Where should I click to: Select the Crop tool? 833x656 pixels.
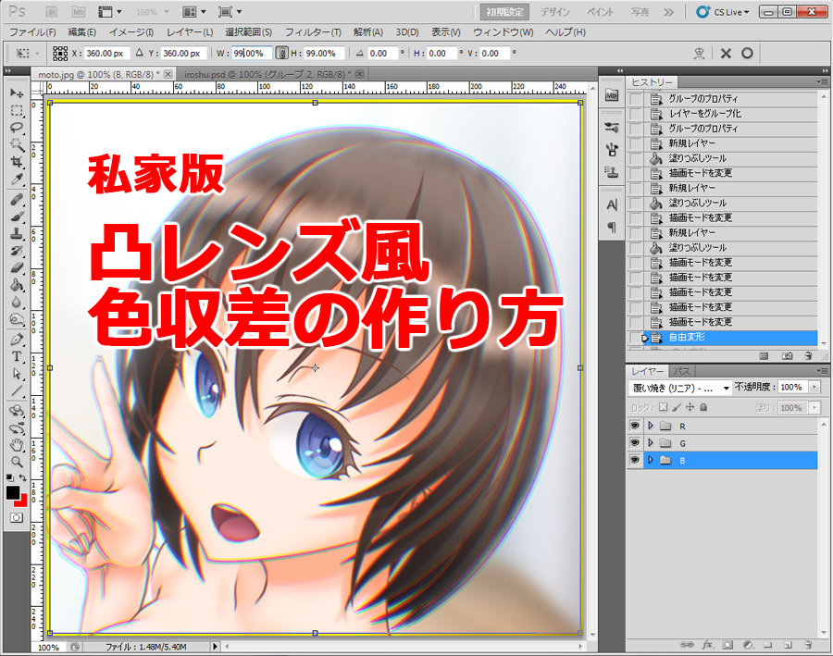click(x=17, y=162)
